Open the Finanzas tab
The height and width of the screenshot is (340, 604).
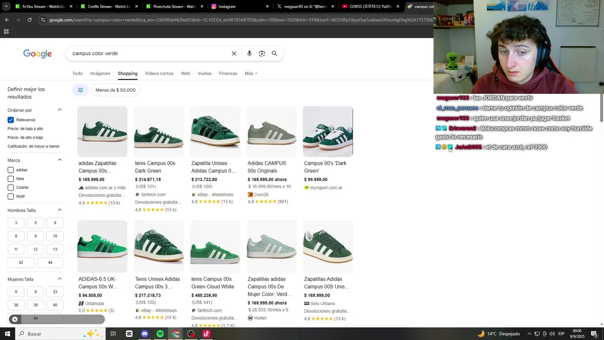coord(228,74)
